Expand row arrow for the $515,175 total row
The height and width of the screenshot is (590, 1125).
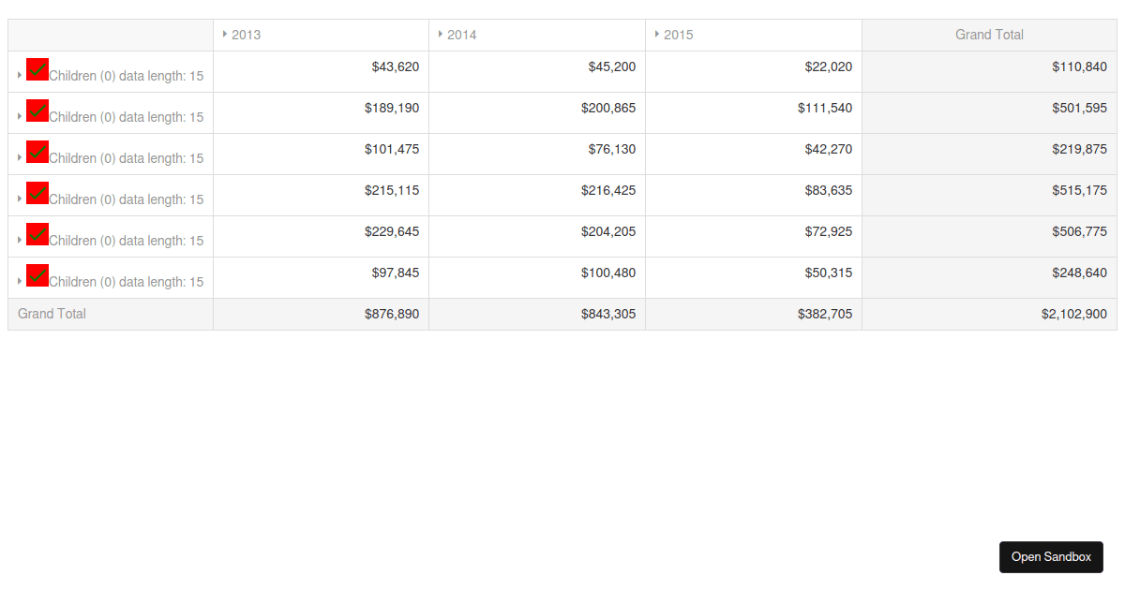pyautogui.click(x=20, y=199)
